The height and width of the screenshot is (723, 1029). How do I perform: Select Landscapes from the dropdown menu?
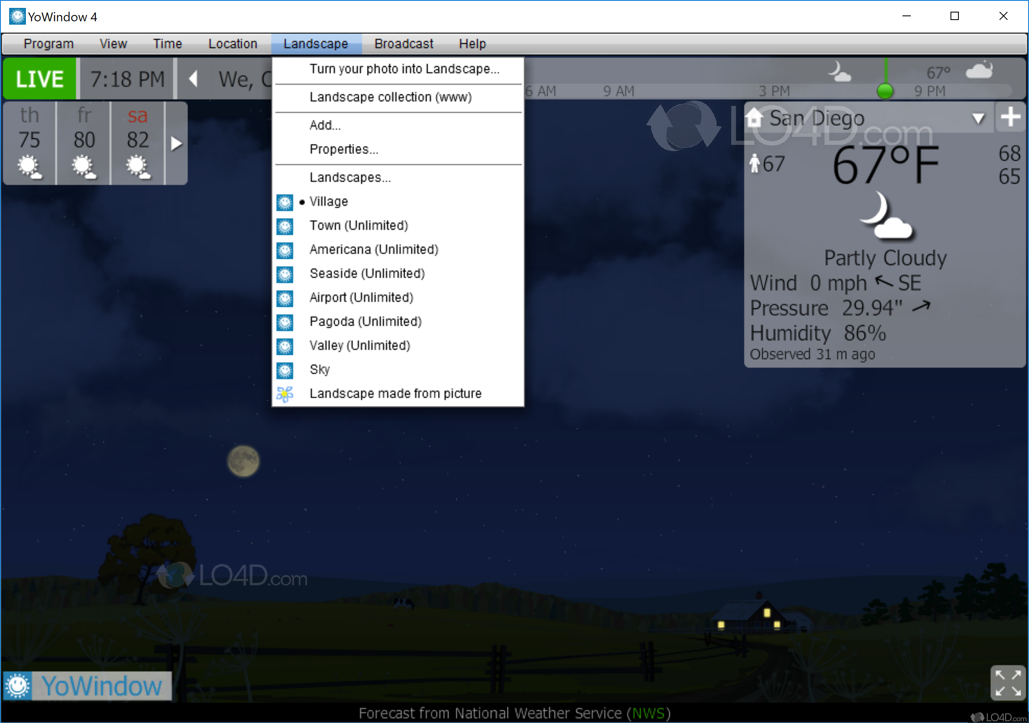pos(352,177)
